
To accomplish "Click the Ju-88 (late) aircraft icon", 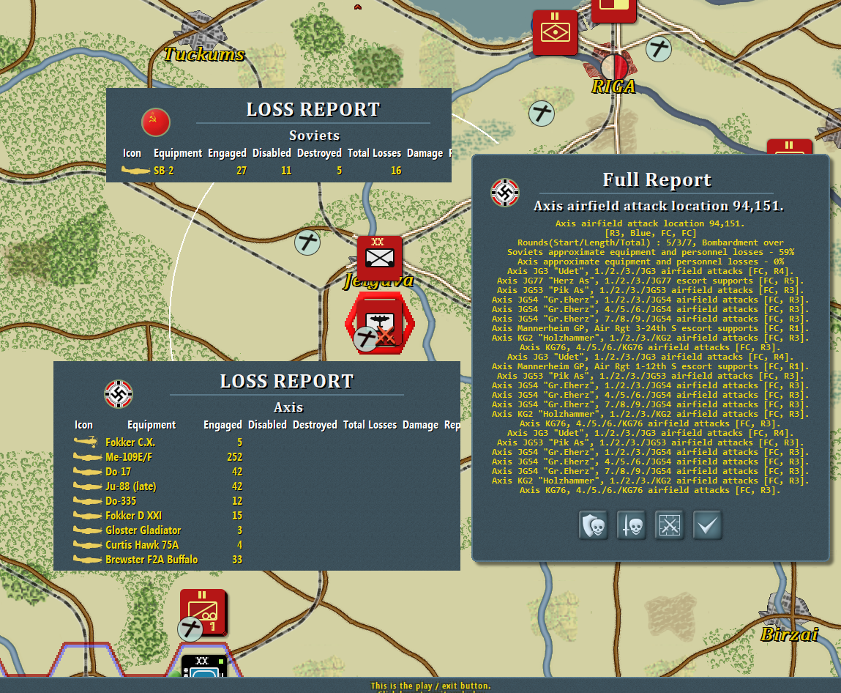I will coord(87,486).
